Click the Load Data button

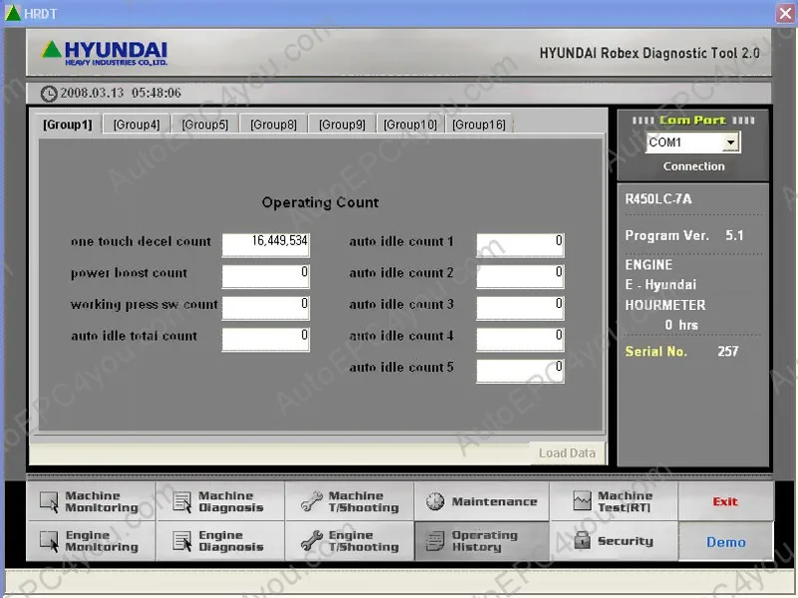[568, 451]
